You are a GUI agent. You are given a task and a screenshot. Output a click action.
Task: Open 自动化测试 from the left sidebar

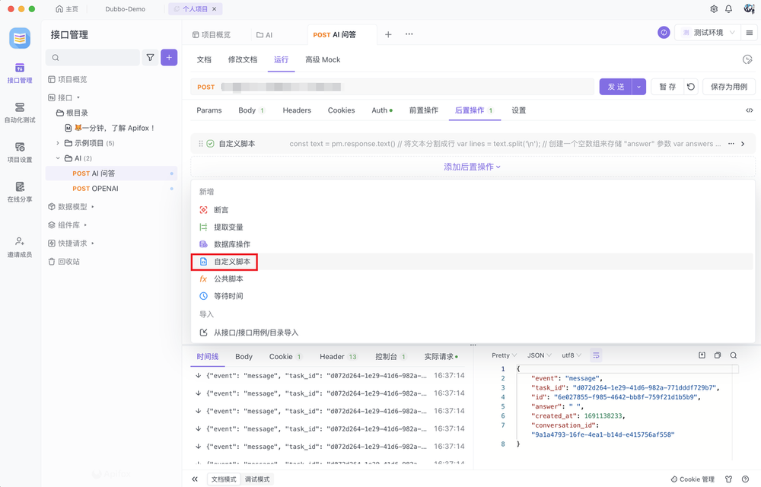(21, 113)
